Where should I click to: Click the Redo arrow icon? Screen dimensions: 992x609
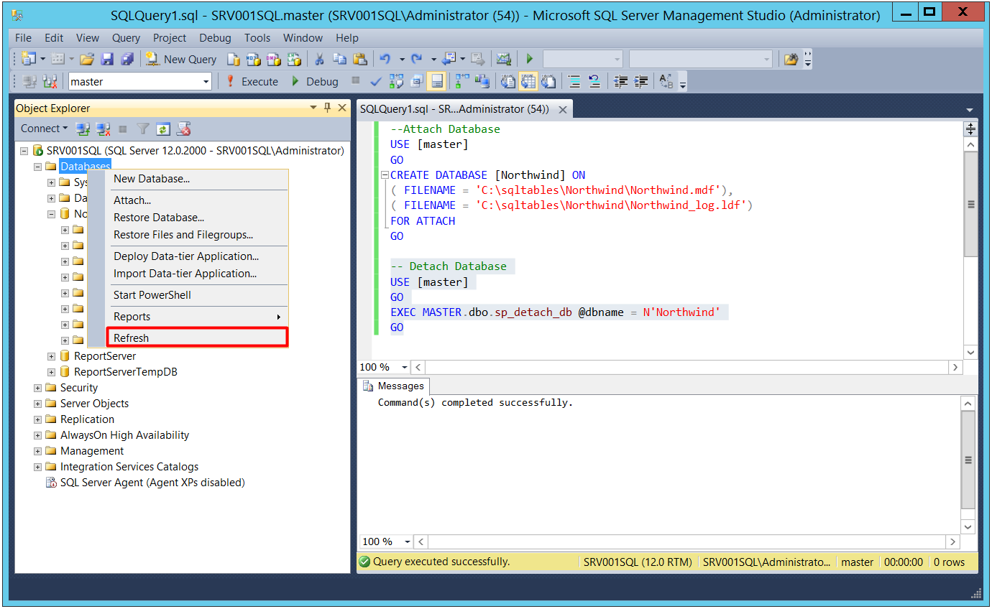click(416, 59)
